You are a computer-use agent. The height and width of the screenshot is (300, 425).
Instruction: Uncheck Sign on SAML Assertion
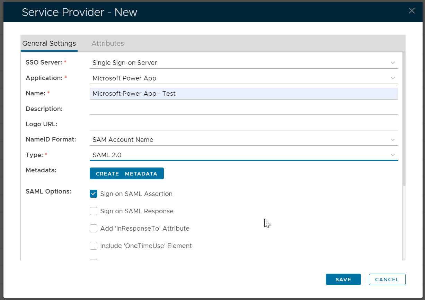click(94, 194)
